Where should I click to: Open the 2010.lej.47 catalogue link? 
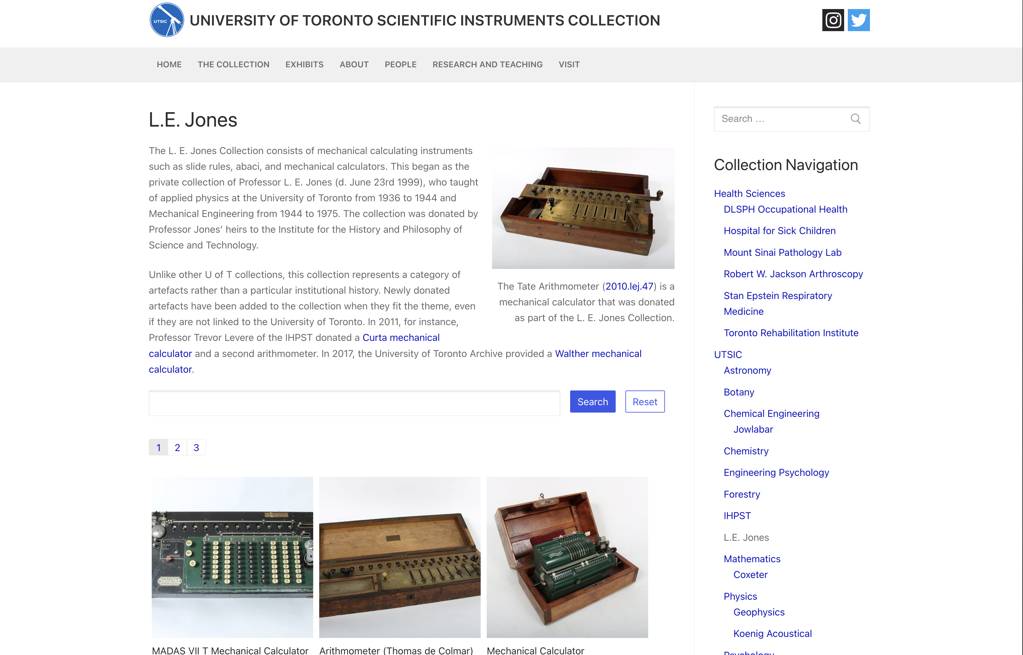point(629,286)
